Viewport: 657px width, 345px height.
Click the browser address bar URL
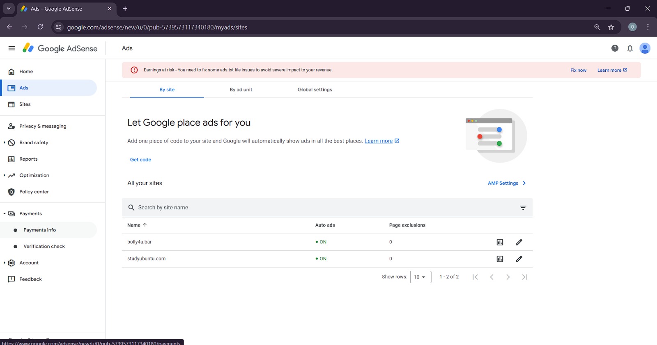tap(157, 27)
